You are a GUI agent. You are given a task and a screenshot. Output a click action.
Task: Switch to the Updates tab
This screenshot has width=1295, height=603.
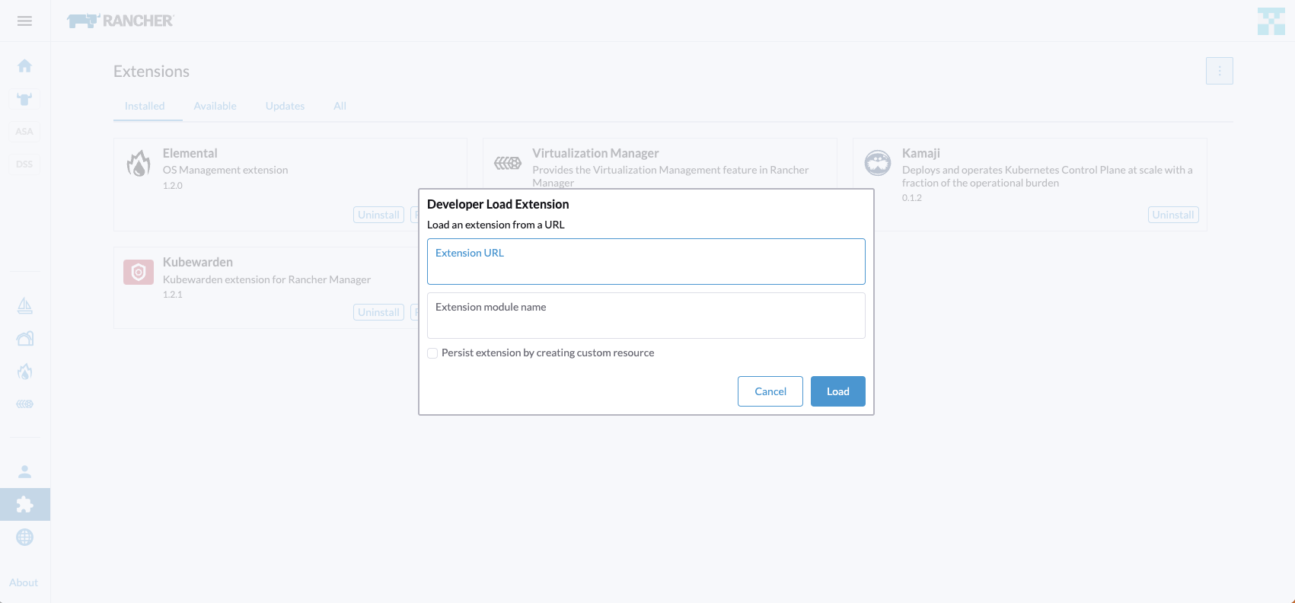285,106
